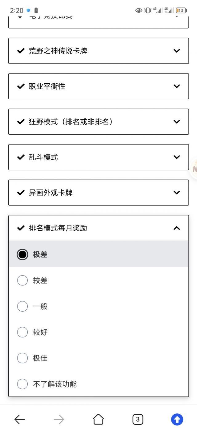197x434 pixels.
Task: Expand the 荒野之神传说卡牌 dropdown chevron
Action: coord(177,51)
